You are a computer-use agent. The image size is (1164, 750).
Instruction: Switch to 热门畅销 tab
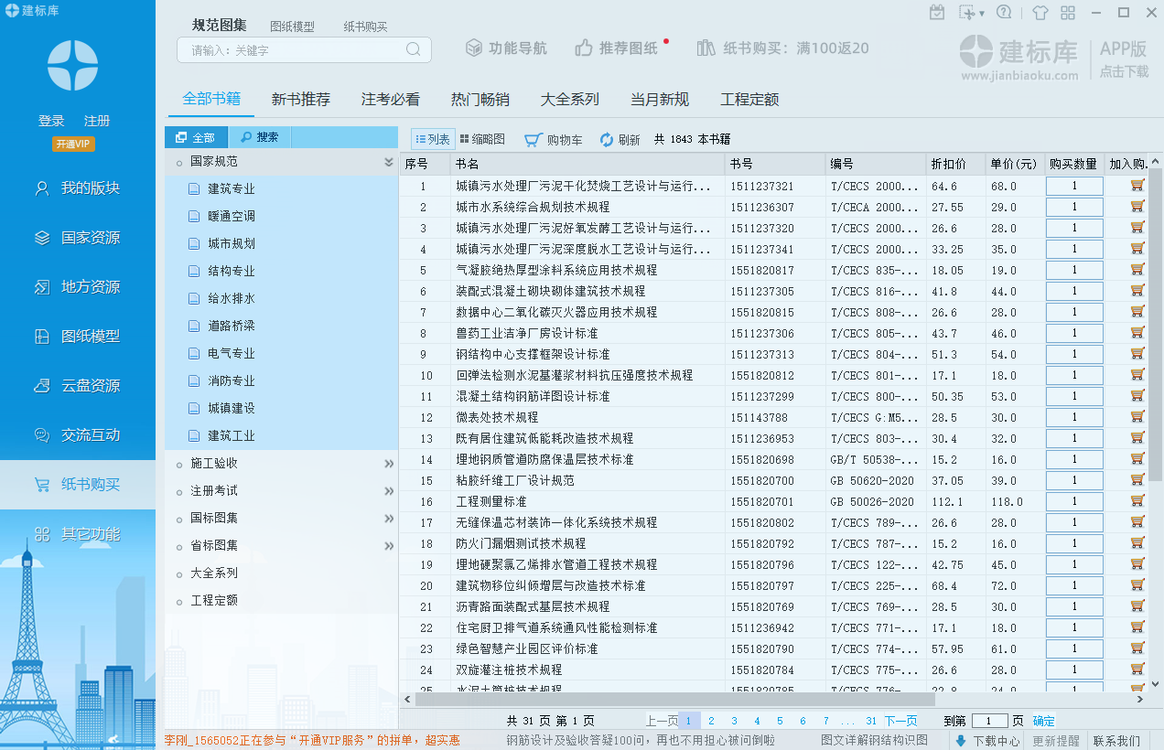coord(480,100)
